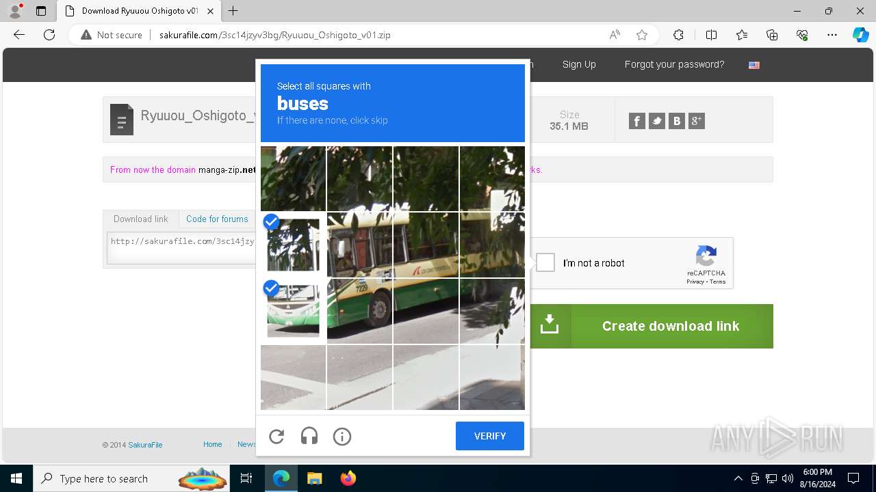Refresh the browser page
Viewport: 876px width, 492px height.
coord(49,35)
